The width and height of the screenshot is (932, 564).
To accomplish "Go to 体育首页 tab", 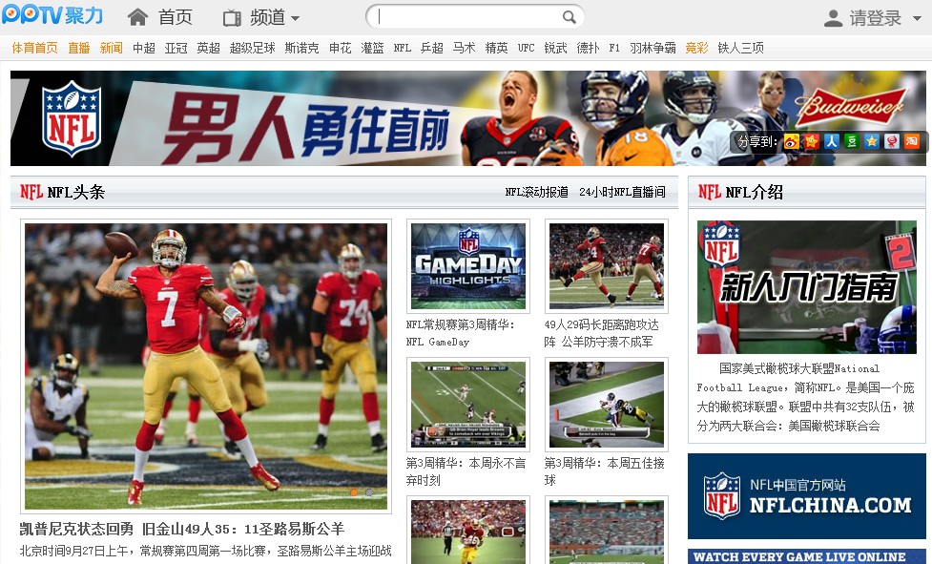I will pos(34,48).
